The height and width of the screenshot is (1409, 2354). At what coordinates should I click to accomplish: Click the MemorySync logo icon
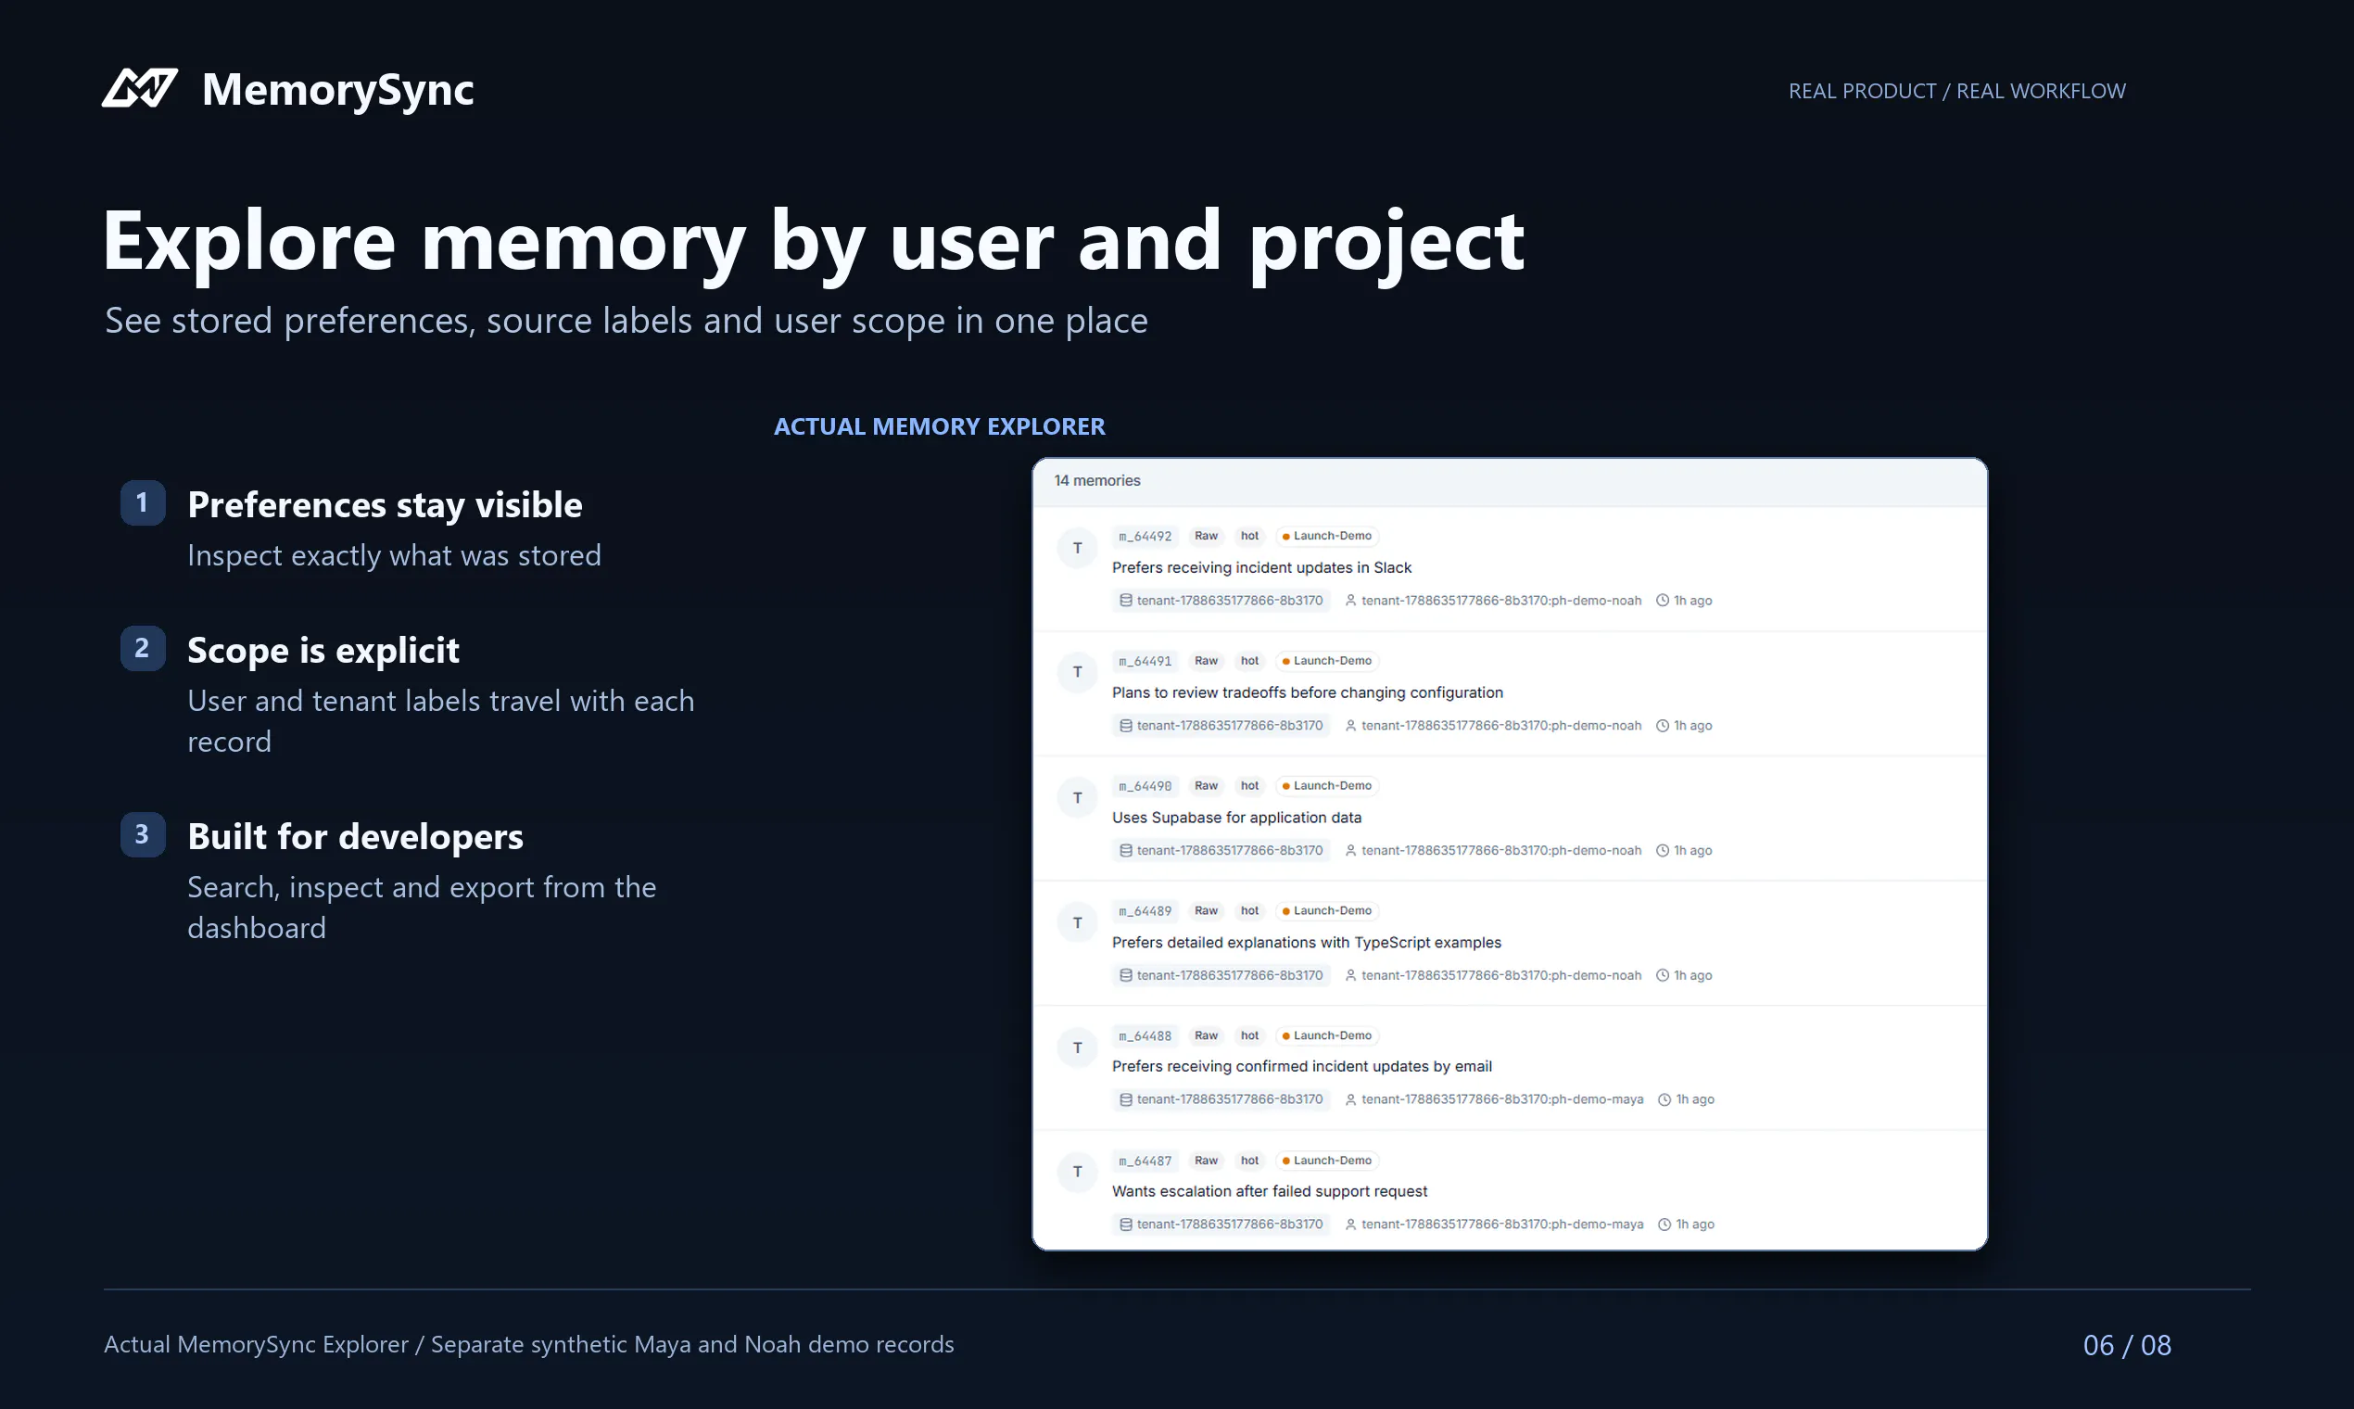coord(140,88)
